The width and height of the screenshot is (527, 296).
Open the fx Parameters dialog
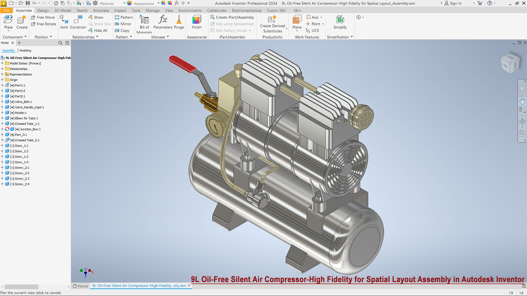click(x=163, y=22)
